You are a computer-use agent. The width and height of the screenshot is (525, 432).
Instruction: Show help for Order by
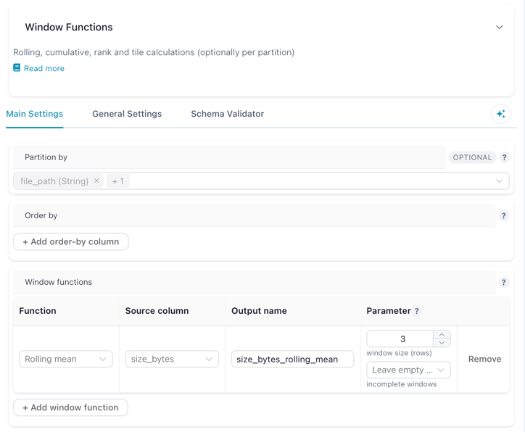(x=503, y=215)
